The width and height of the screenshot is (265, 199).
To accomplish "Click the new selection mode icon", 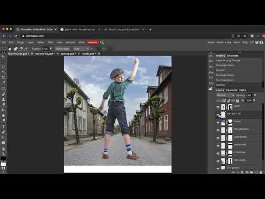I will (x=10, y=49).
